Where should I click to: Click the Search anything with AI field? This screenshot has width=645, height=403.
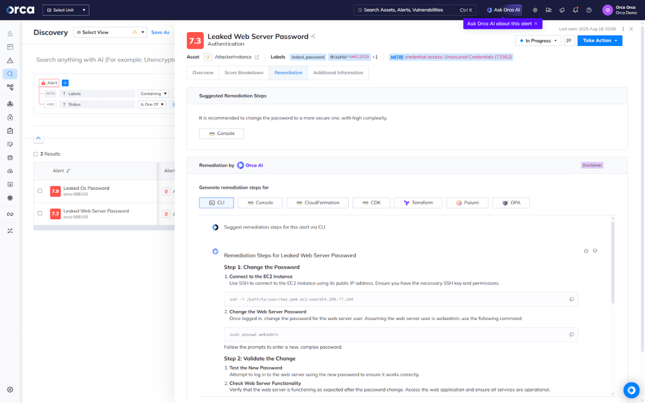point(105,60)
